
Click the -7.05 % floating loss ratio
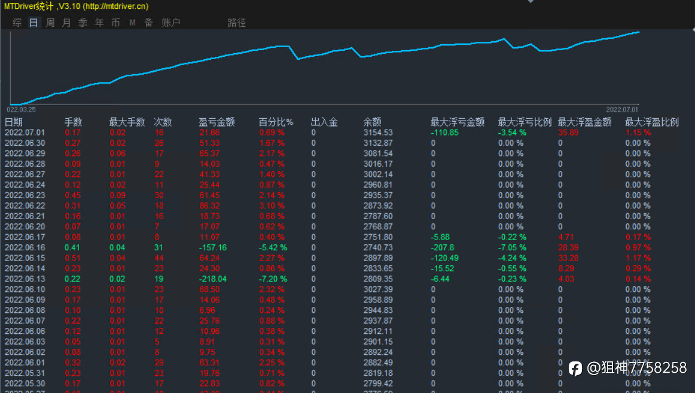[x=512, y=247]
